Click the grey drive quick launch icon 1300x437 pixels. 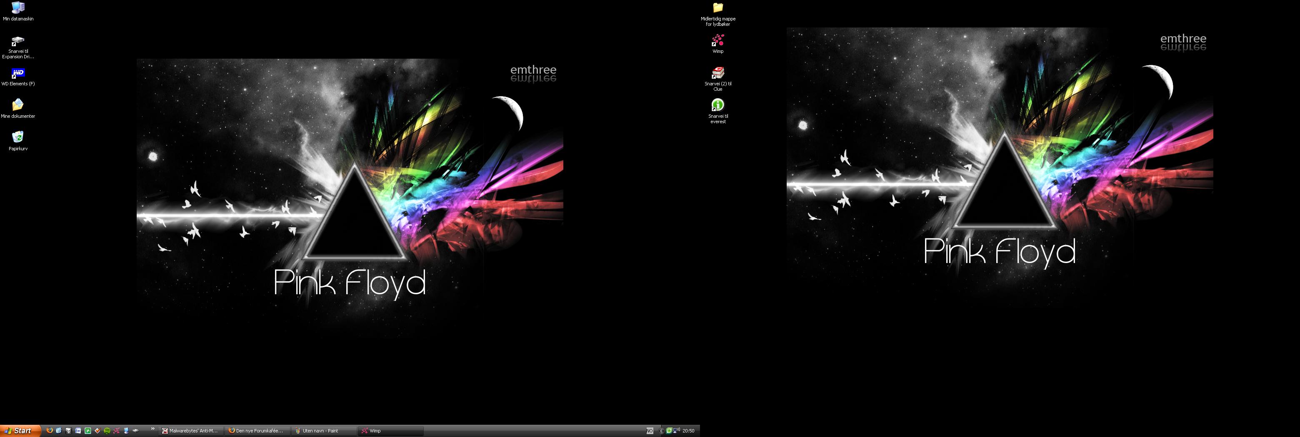(x=136, y=431)
